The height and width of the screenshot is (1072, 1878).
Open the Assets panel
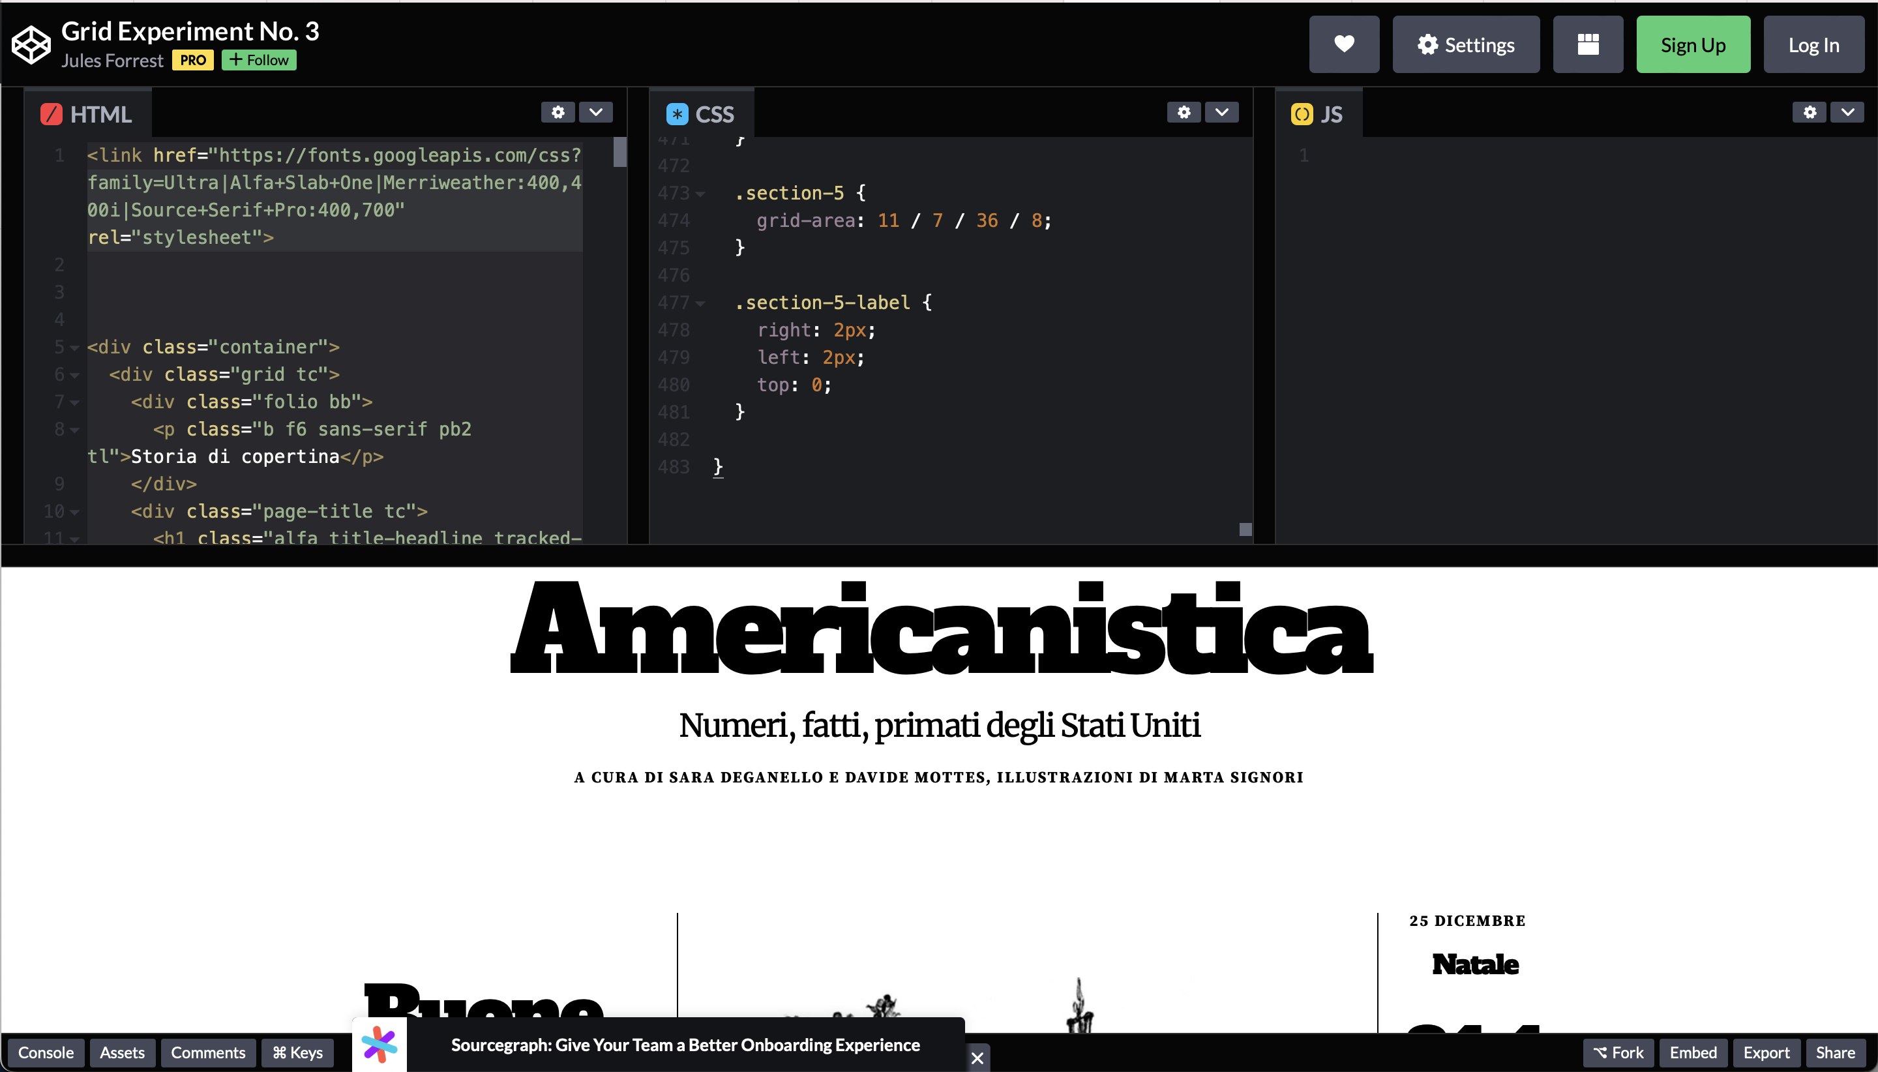coord(122,1053)
